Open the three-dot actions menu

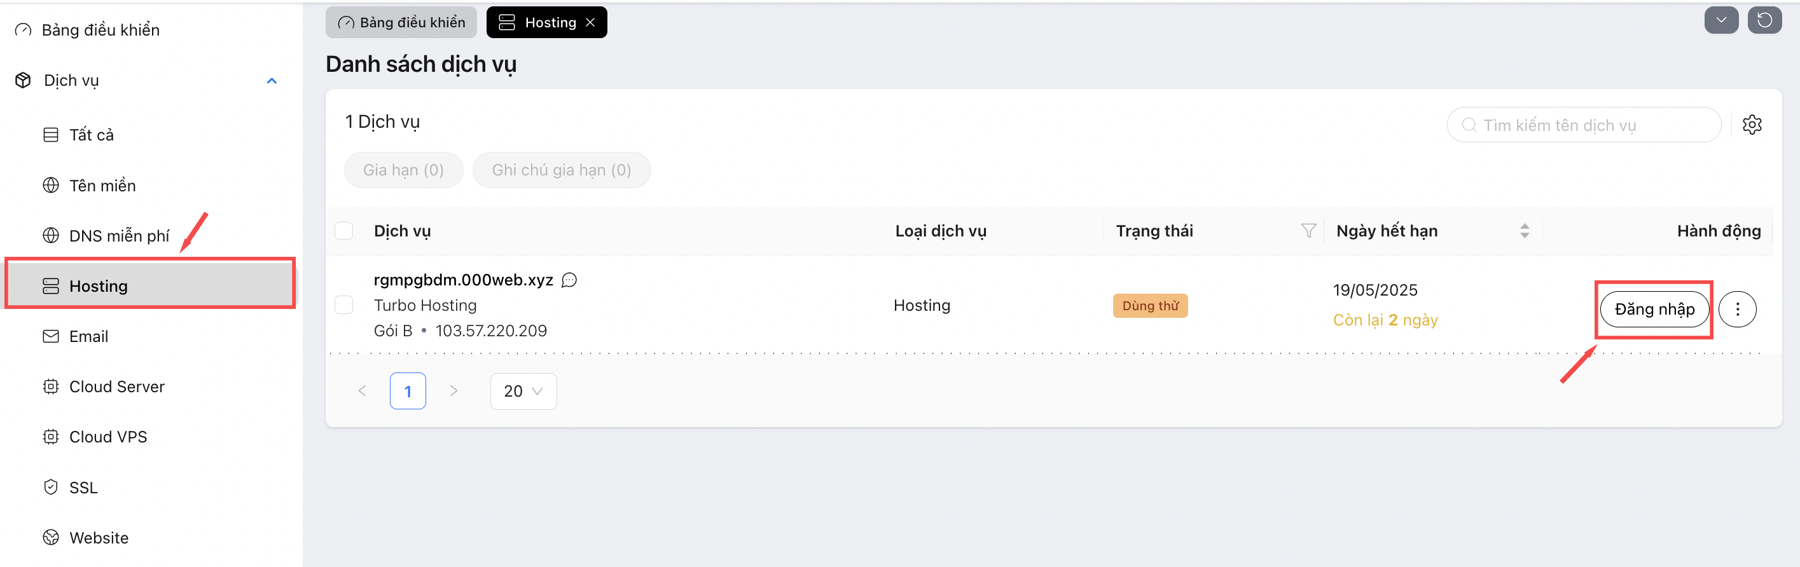click(x=1737, y=310)
